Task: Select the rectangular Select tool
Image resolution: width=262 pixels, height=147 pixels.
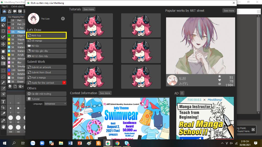Action: click(3, 71)
